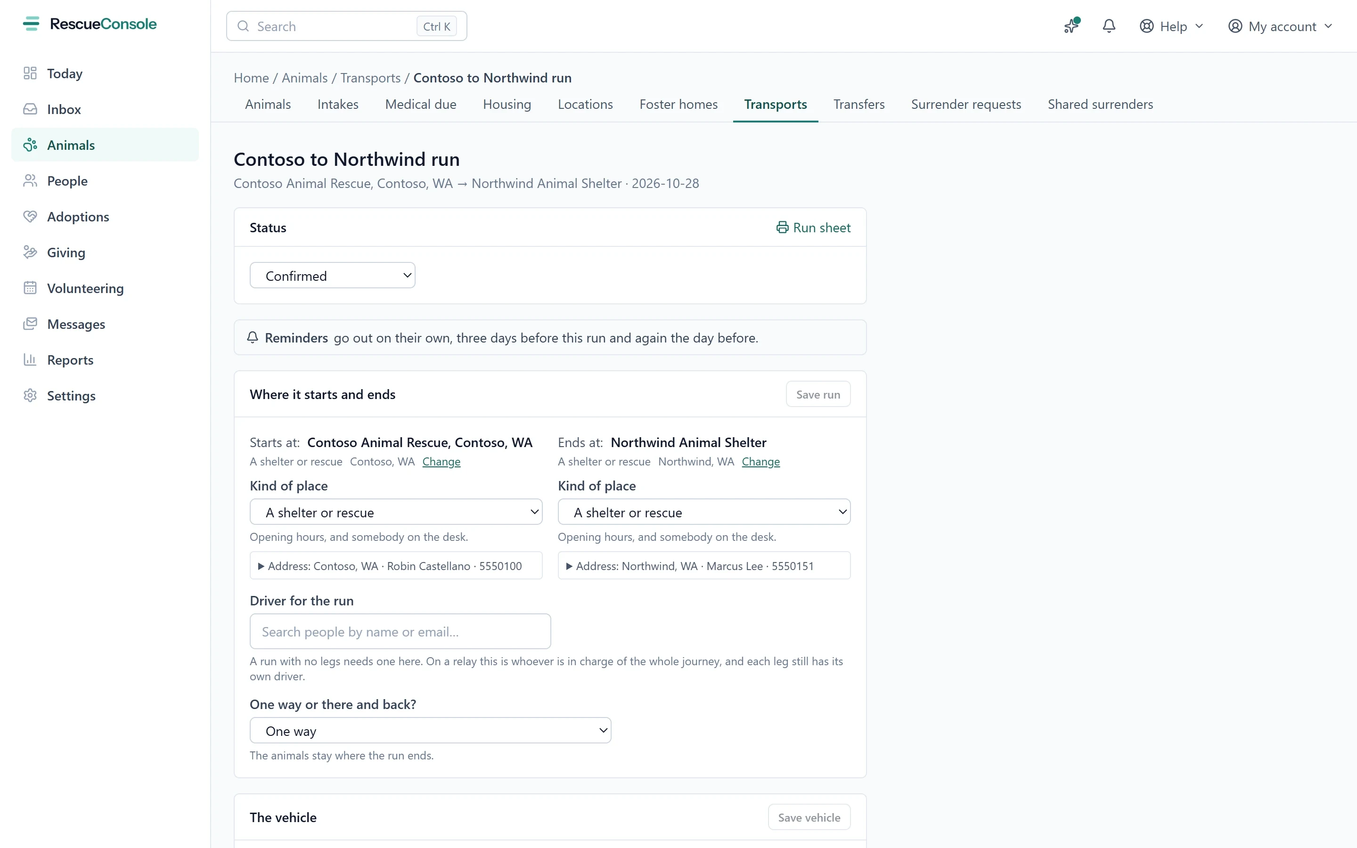
Task: Open the Confirmed status dropdown
Action: click(333, 276)
